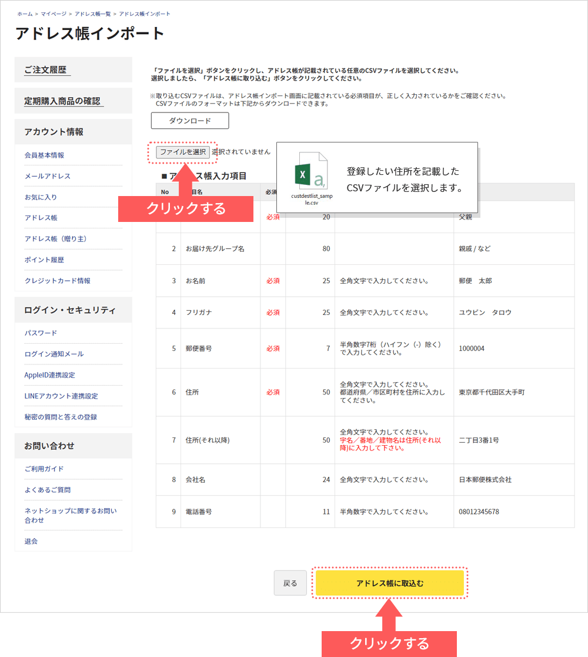Click 退会 link in the sidebar
This screenshot has width=588, height=657.
point(31,541)
